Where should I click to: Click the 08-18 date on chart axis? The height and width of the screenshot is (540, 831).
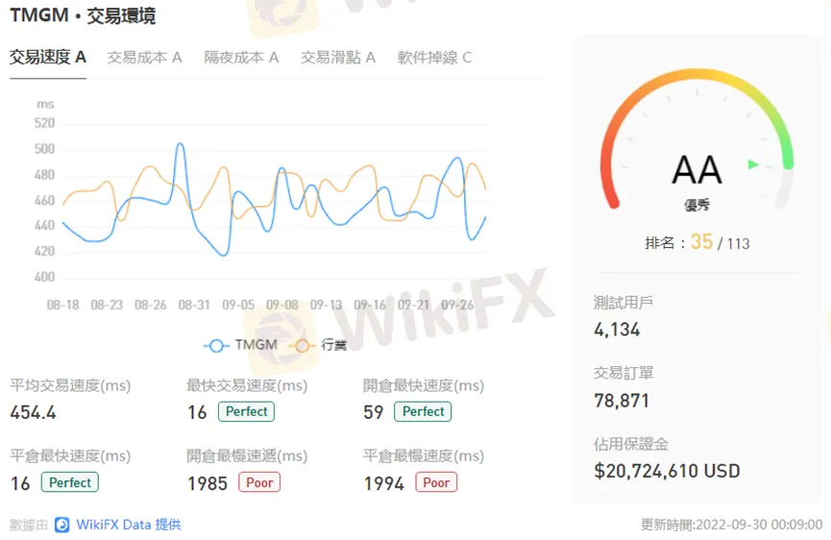(63, 306)
